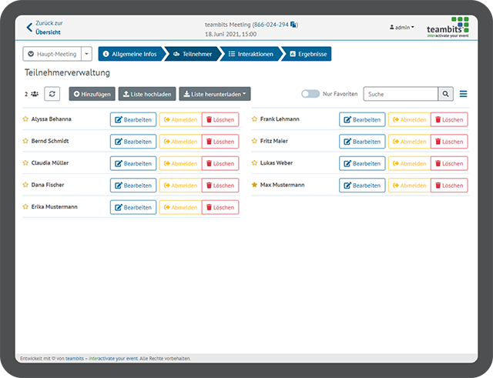Edit Claudia Müller via Bearbeiten
Viewport: 493px width, 378px height.
point(133,163)
